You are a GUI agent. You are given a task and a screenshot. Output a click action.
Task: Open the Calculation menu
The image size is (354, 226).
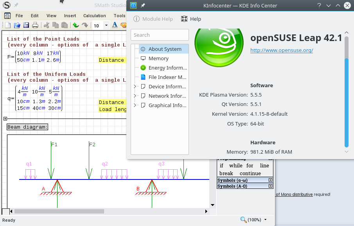point(94,16)
